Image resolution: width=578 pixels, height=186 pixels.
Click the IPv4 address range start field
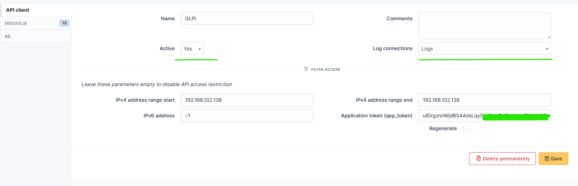tap(247, 100)
